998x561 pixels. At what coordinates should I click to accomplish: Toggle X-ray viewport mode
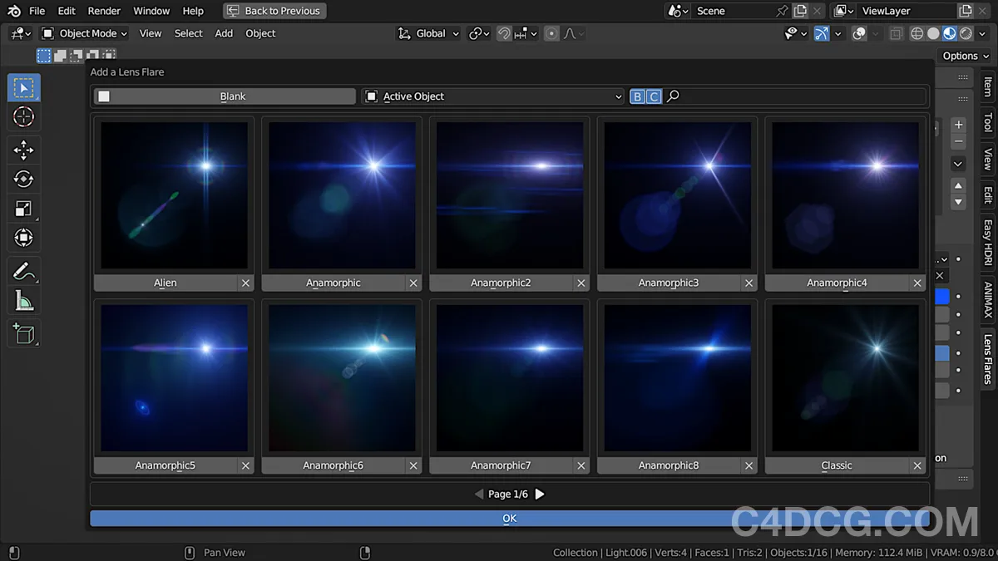(896, 33)
